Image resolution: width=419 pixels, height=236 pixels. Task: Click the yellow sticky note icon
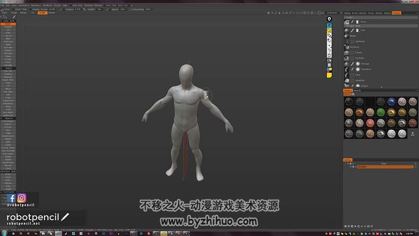pos(329,75)
